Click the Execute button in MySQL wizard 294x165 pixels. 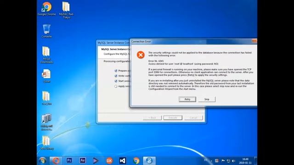tap(173, 118)
